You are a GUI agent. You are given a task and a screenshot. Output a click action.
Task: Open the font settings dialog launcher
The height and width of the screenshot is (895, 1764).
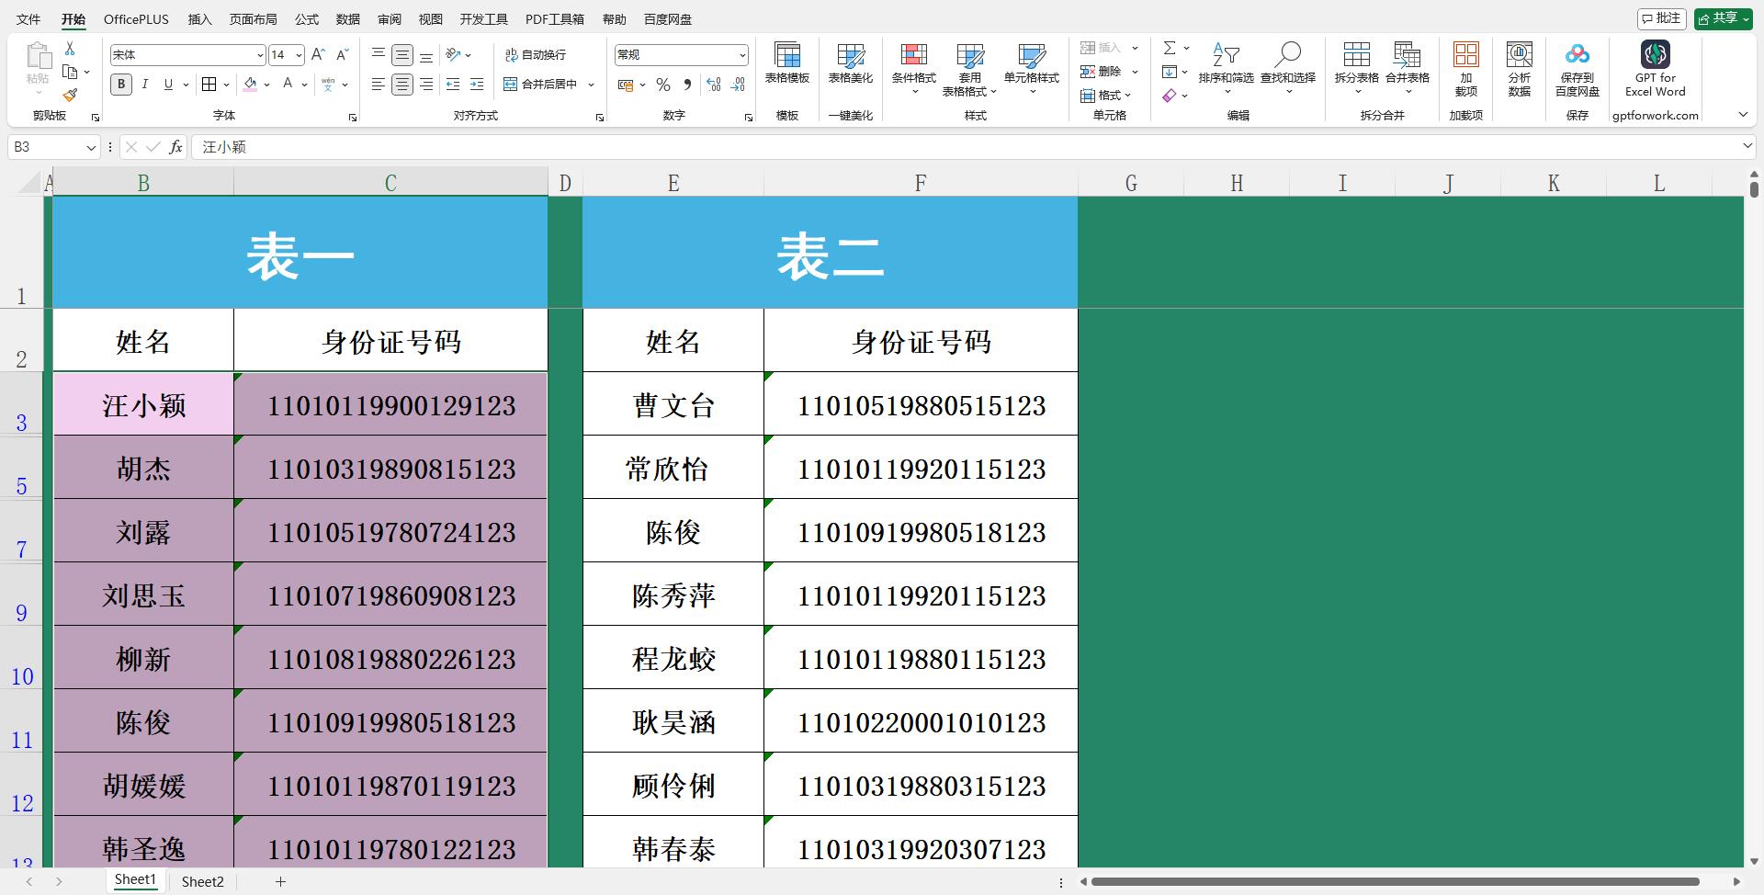pos(353,118)
